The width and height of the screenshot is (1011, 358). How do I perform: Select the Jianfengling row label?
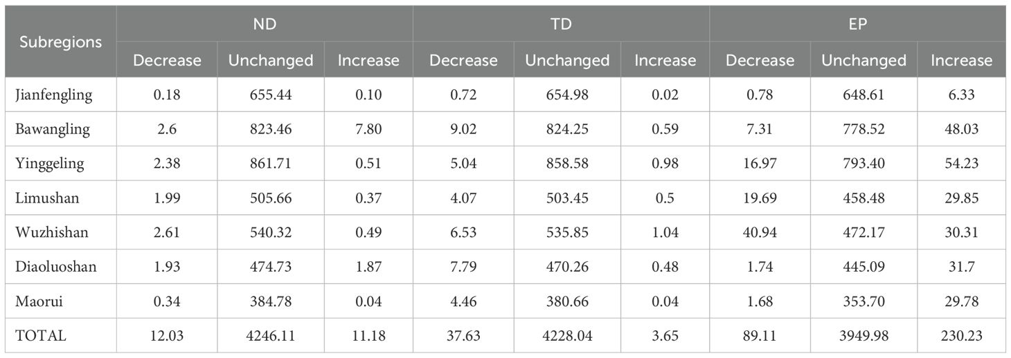click(x=53, y=95)
